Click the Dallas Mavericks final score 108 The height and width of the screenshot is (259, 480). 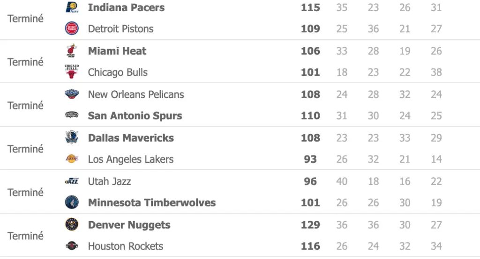point(310,138)
